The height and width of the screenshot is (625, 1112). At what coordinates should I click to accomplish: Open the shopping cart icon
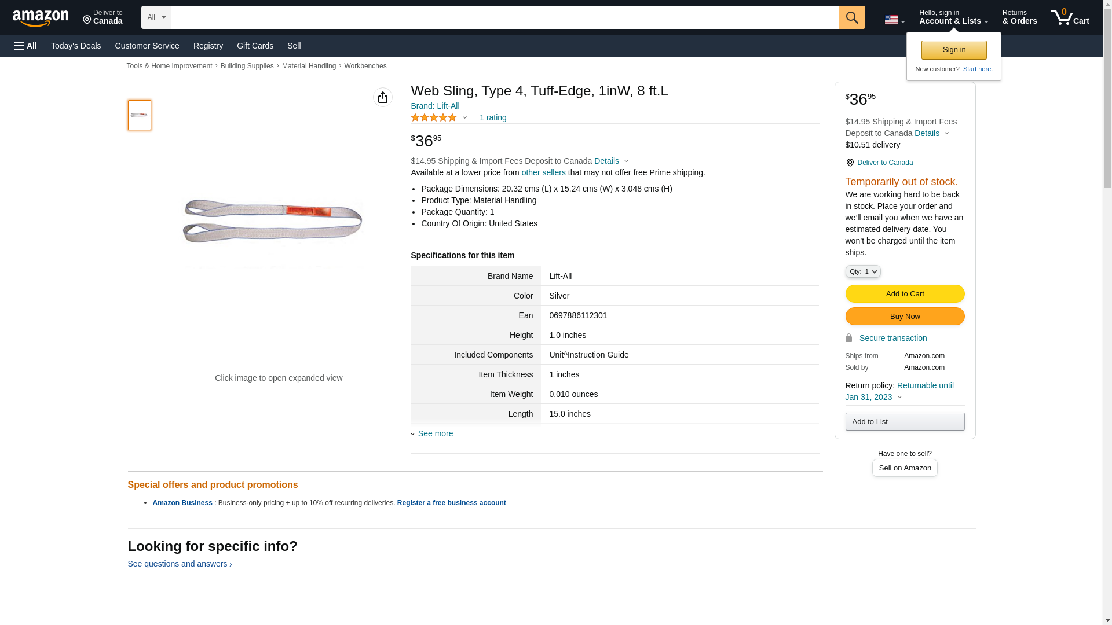(x=1070, y=17)
